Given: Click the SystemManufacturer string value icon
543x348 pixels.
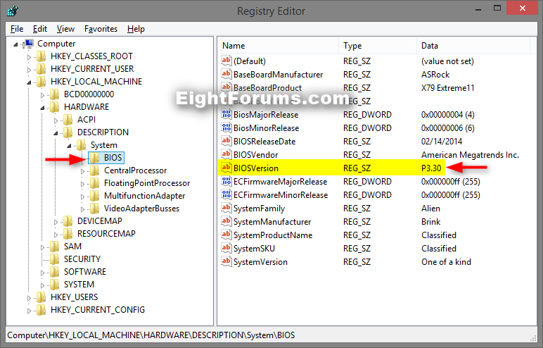Looking at the screenshot, I should pos(226,222).
